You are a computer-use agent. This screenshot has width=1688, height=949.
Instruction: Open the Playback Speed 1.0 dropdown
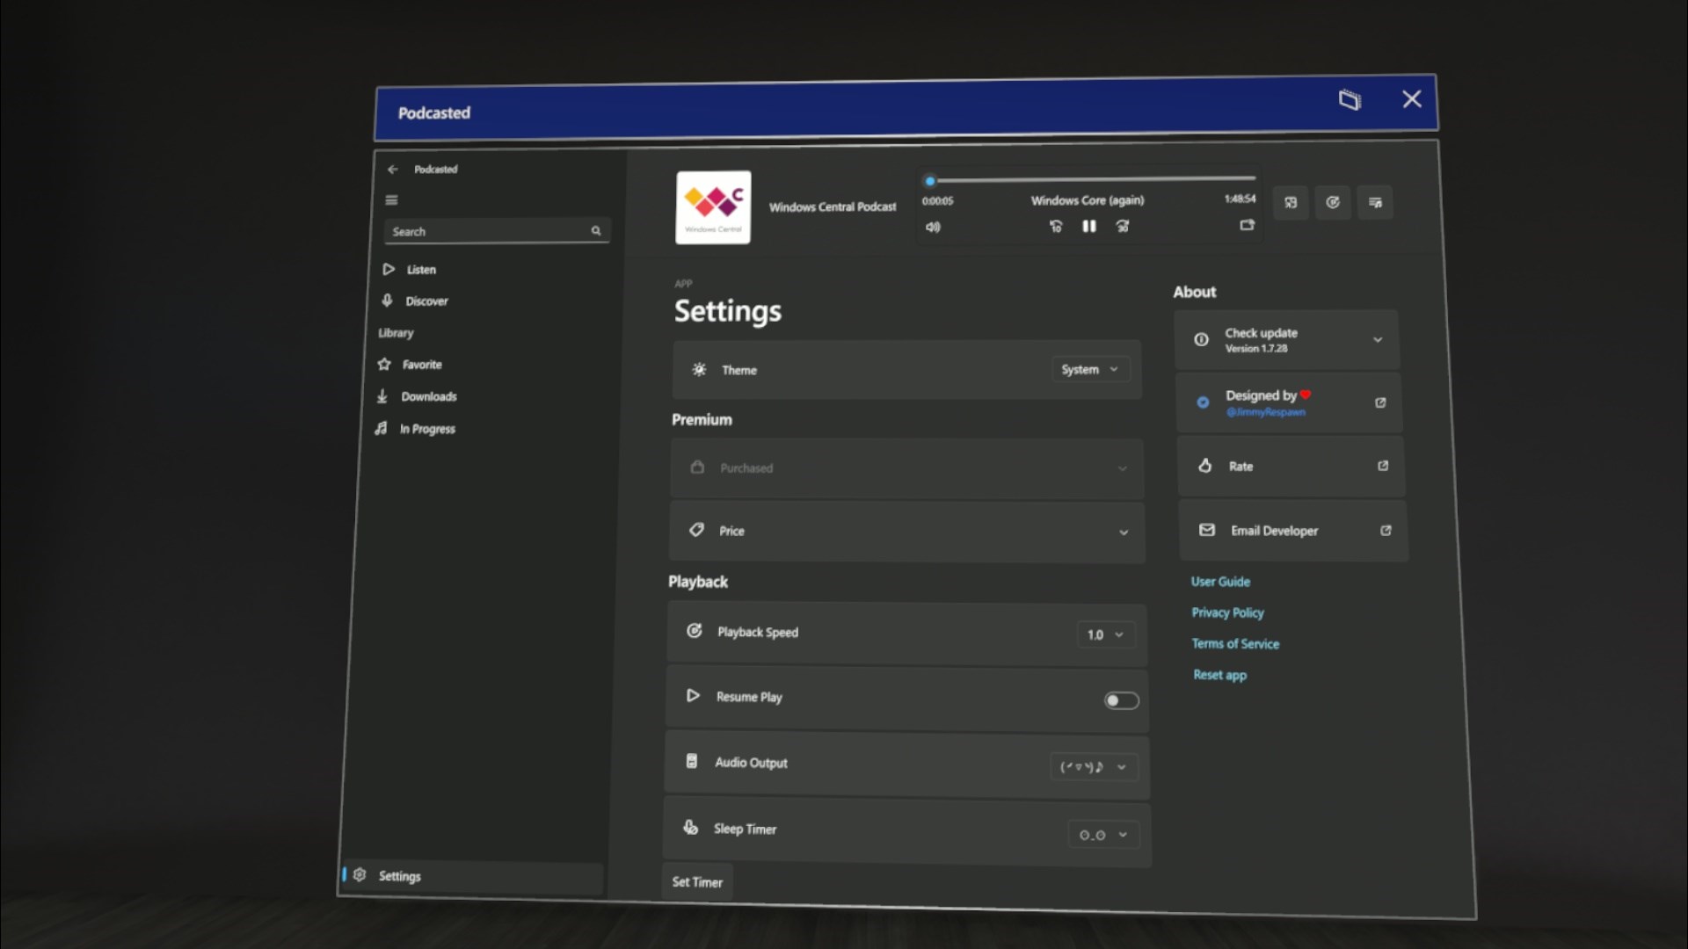(x=1105, y=634)
